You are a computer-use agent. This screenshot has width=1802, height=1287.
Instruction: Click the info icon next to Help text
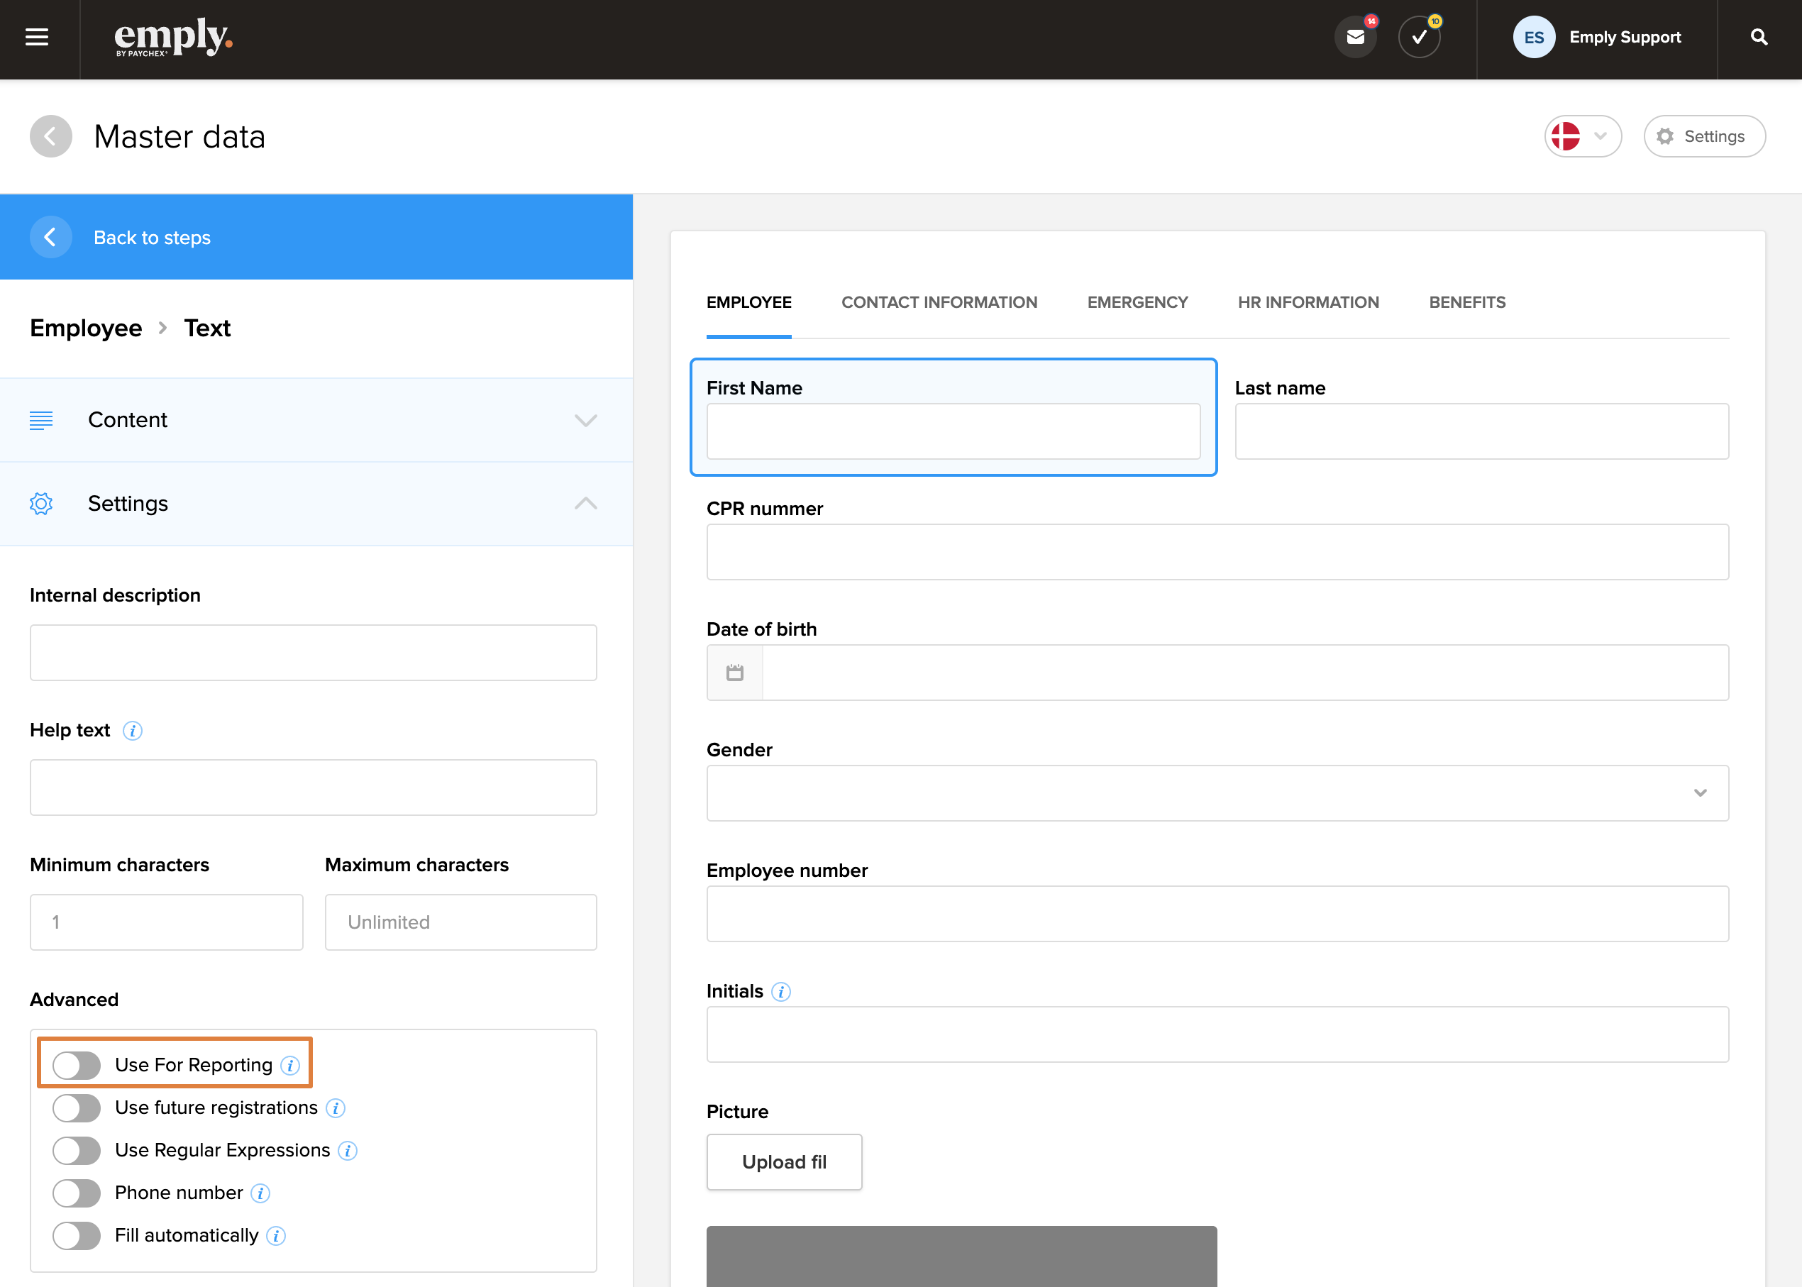point(133,731)
